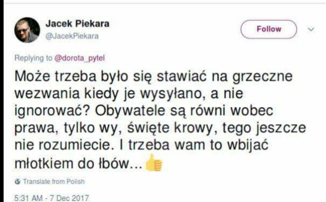326x202 pixels.
Task: Click the word 'wezwania' in the tweet
Action: pyautogui.click(x=47, y=94)
